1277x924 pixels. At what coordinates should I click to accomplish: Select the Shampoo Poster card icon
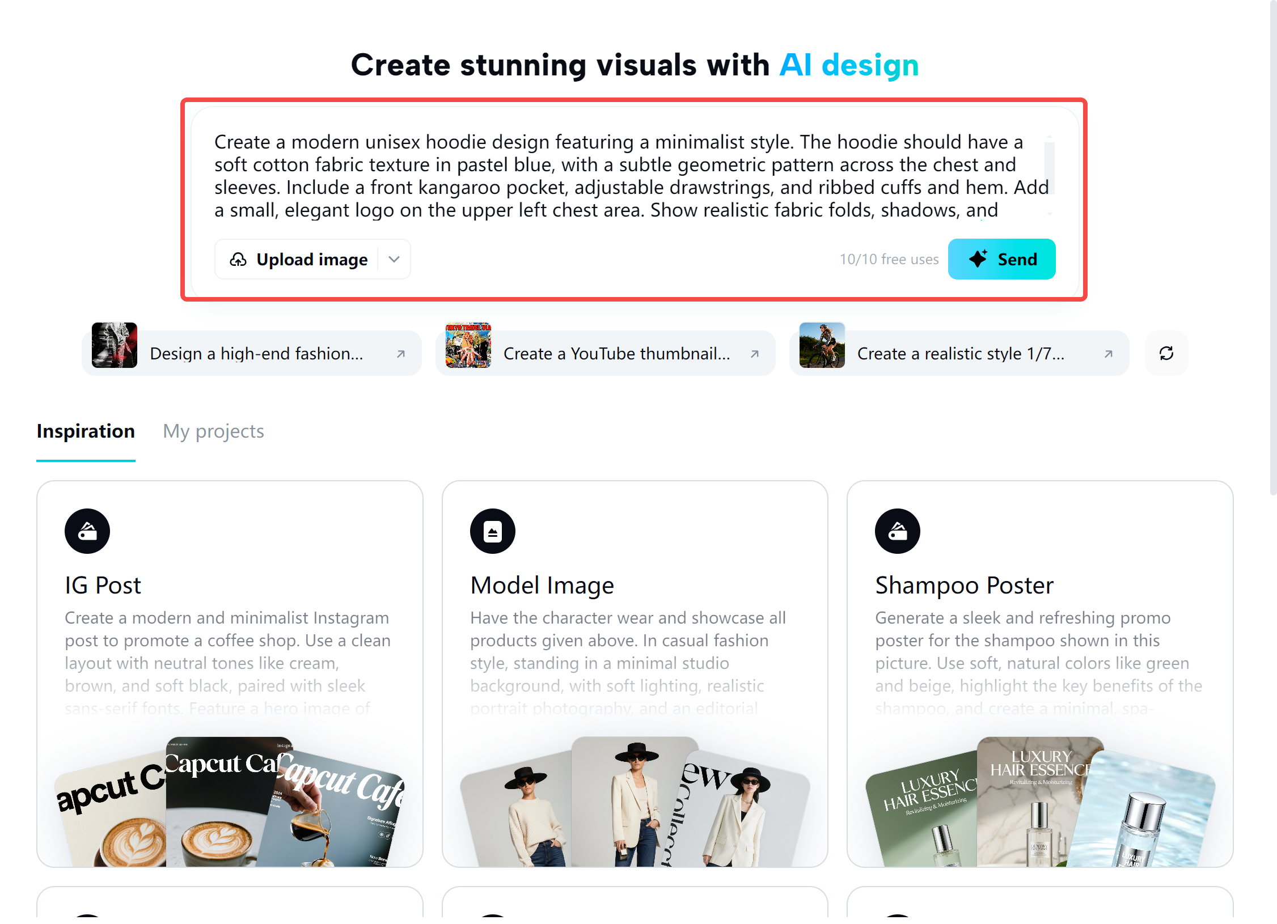[x=898, y=531]
